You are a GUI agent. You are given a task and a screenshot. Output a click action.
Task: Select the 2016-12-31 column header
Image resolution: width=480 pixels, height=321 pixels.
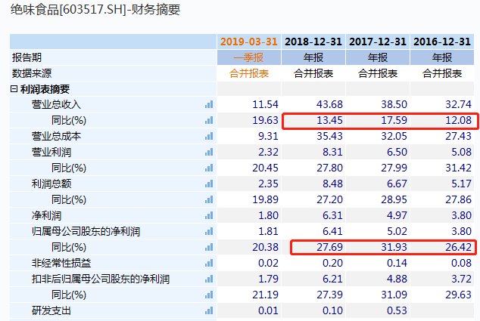pos(442,42)
